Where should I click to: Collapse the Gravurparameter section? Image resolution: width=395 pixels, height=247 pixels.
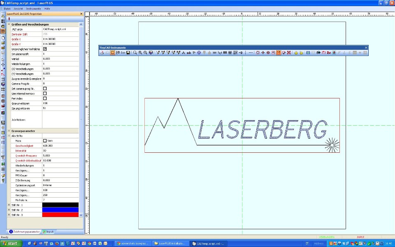click(9, 131)
